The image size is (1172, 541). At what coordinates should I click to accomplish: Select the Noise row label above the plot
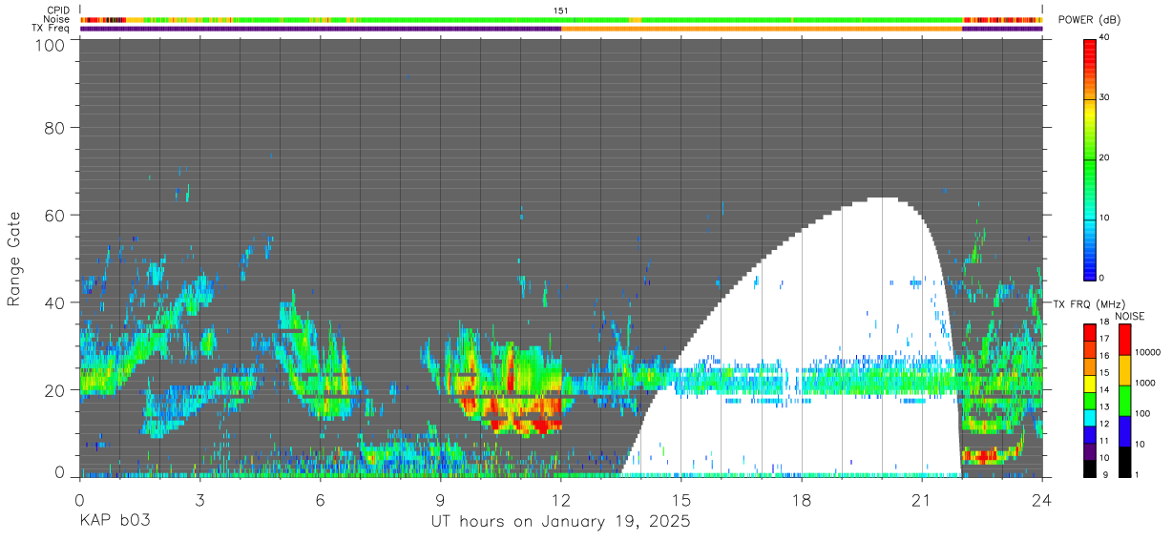(57, 19)
